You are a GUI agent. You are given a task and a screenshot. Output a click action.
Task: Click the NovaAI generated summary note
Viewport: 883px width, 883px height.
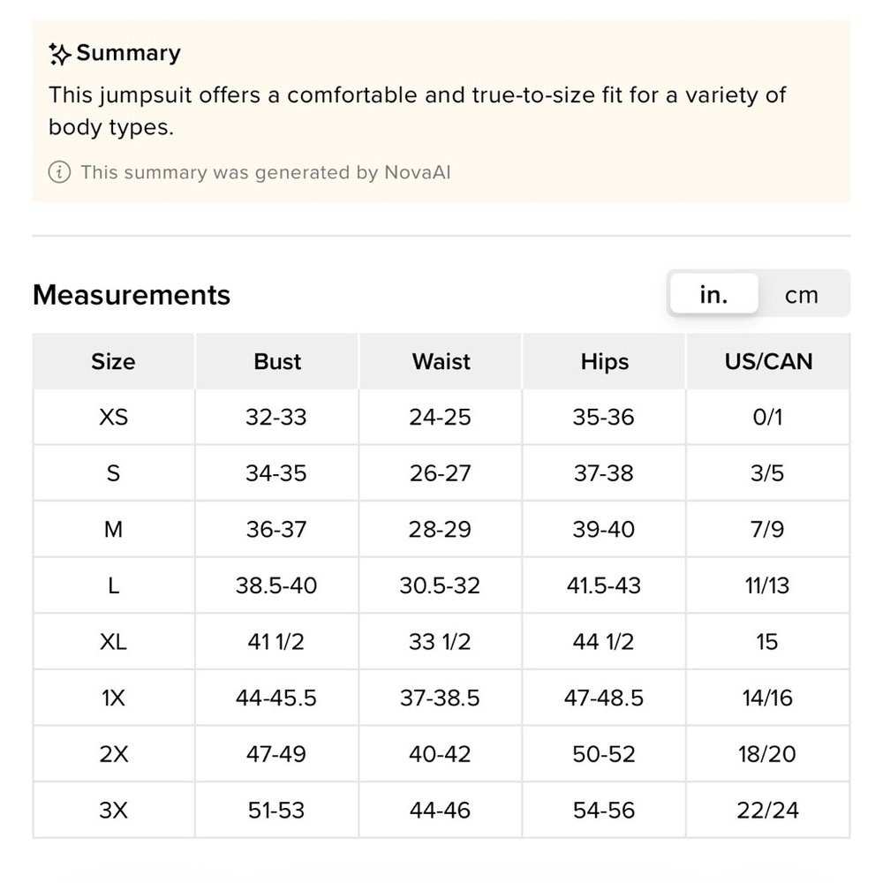[x=265, y=172]
